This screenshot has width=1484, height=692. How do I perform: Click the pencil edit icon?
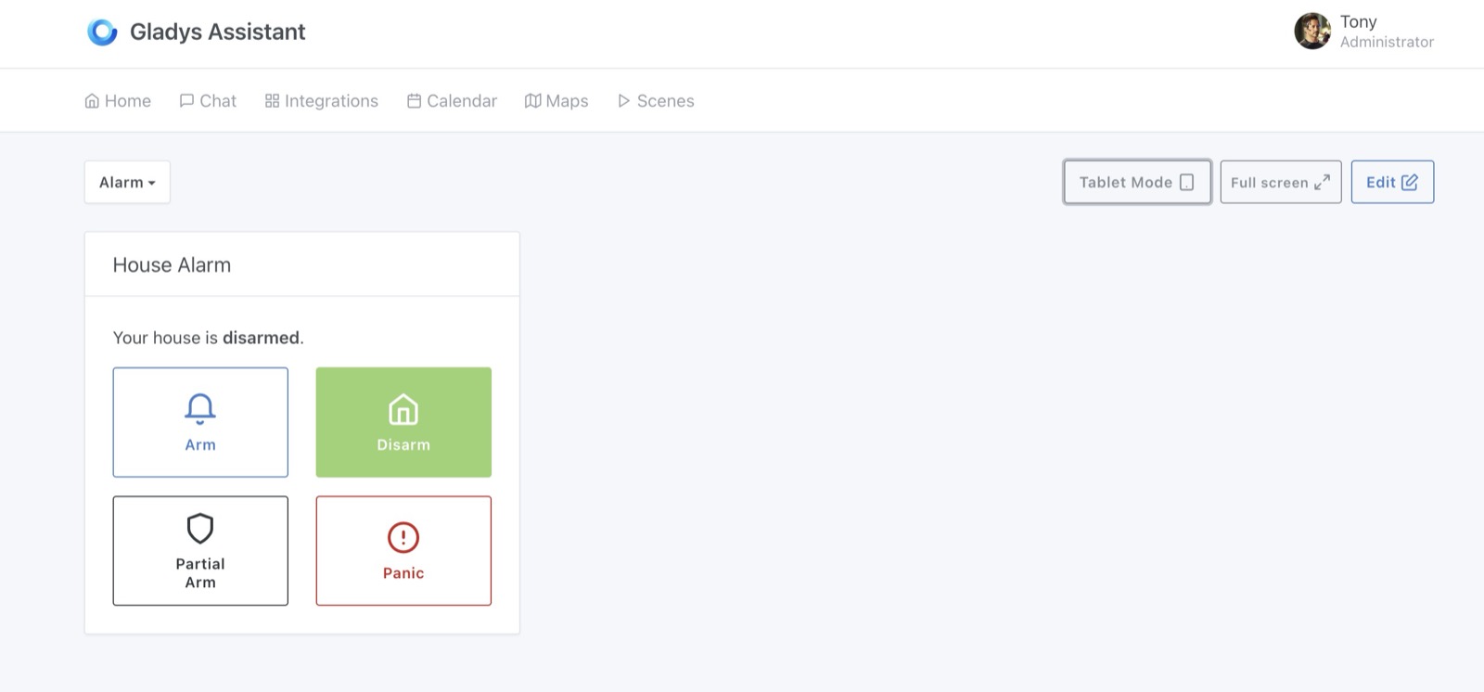click(x=1410, y=183)
